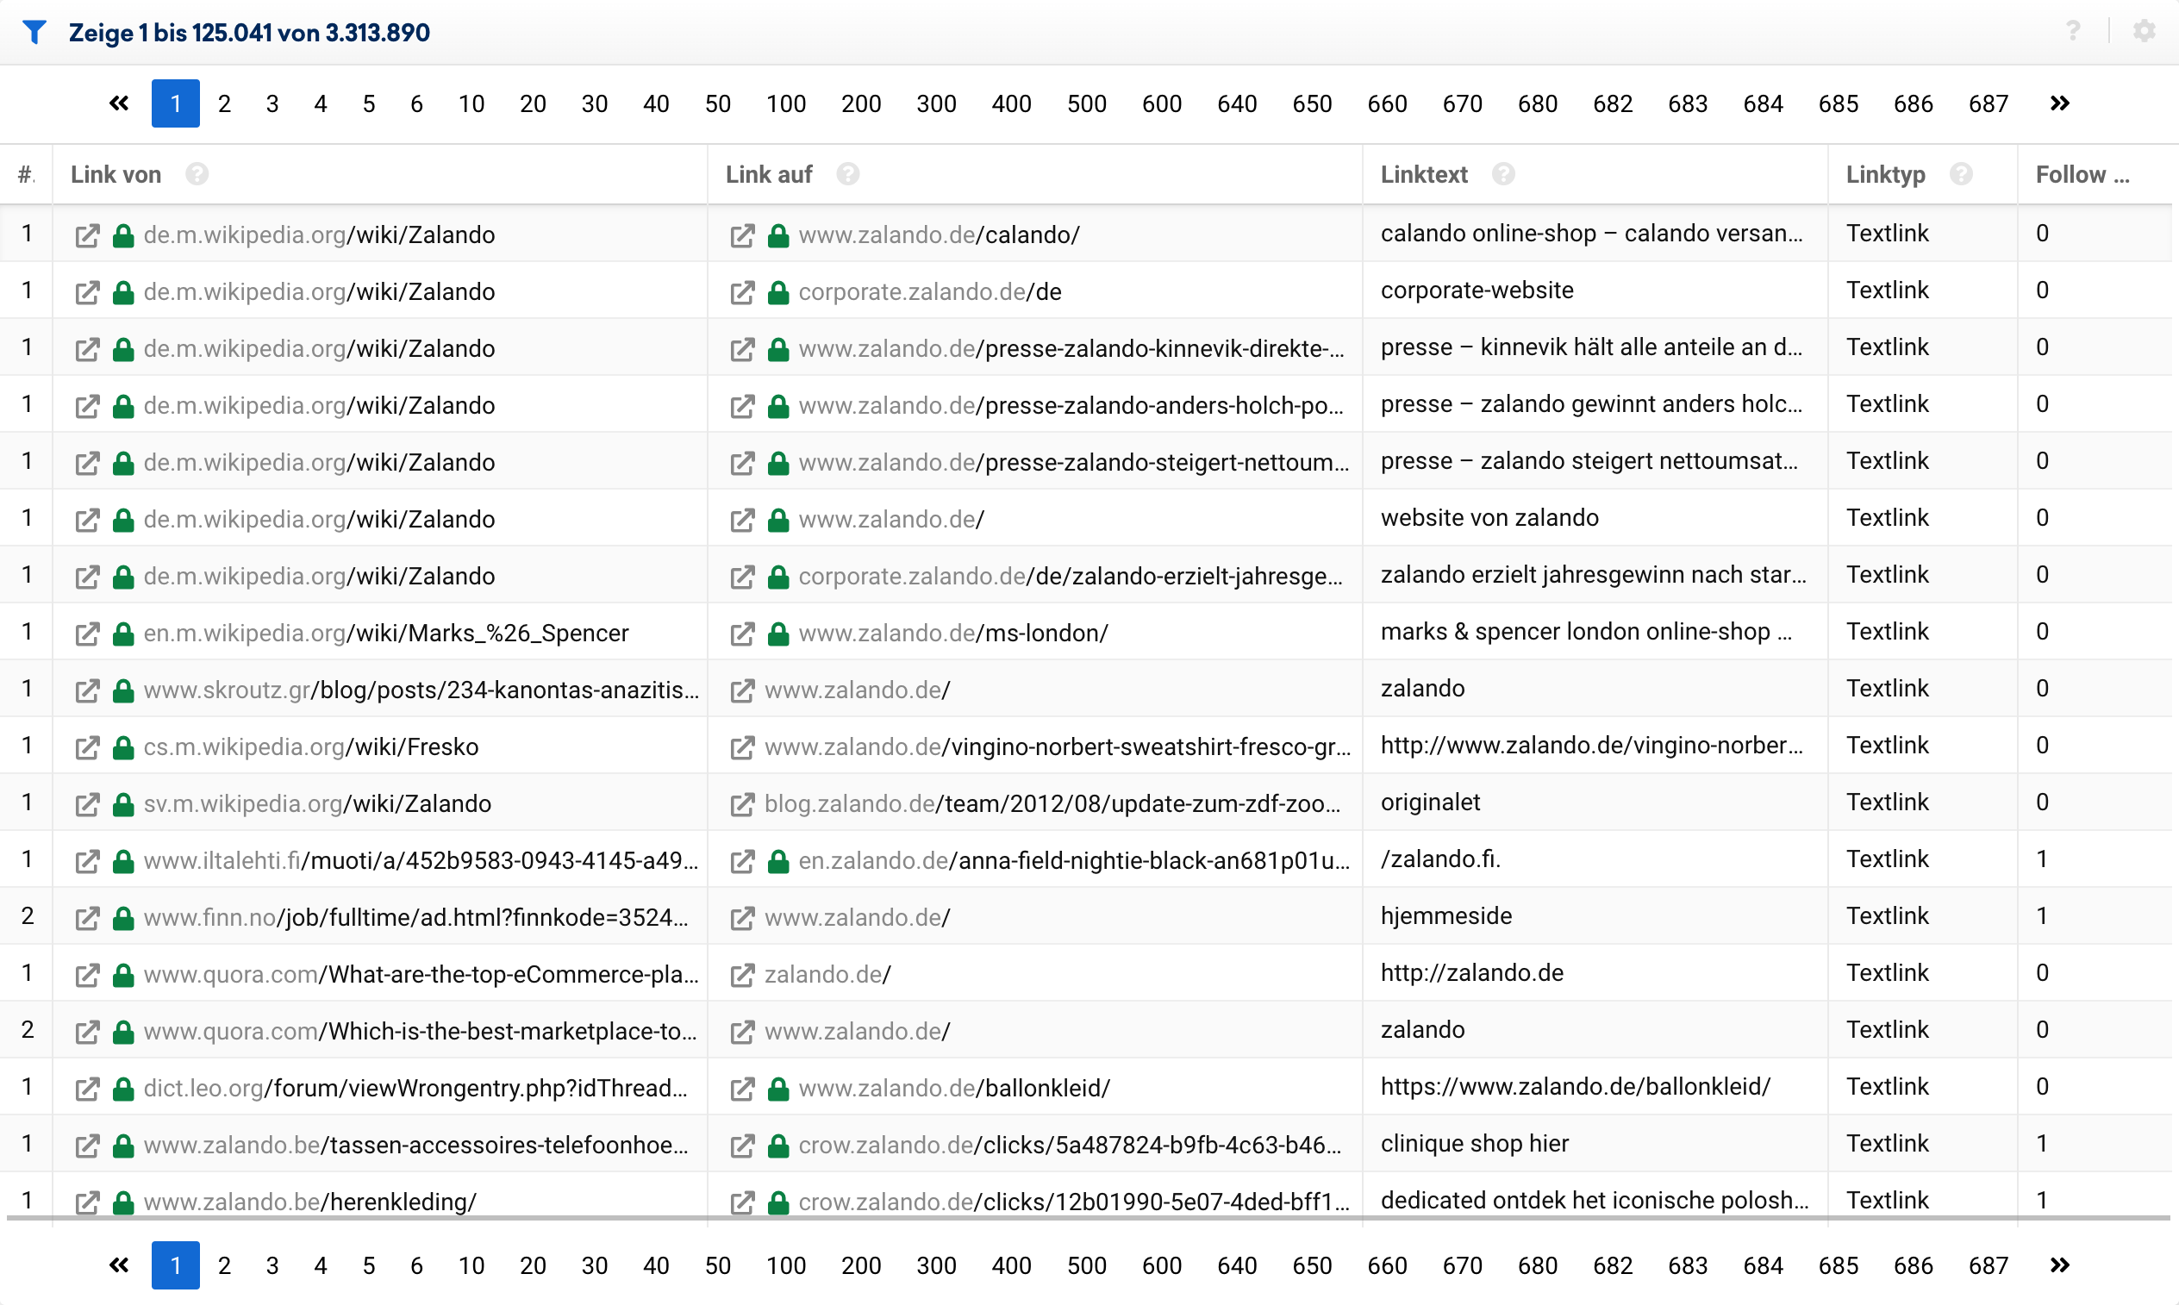The height and width of the screenshot is (1305, 2179).
Task: Open external link icon for zalando.de/ballonkleid/ target
Action: (x=742, y=1089)
